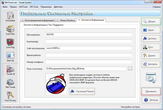163x110 pixels.
Task: Click the empty Компьютер input field
Action: 89,41
